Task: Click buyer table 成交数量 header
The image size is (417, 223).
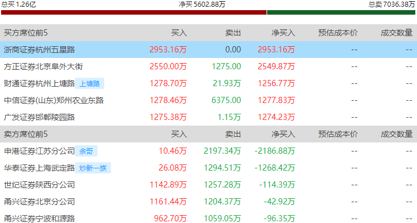Action: click(x=397, y=33)
